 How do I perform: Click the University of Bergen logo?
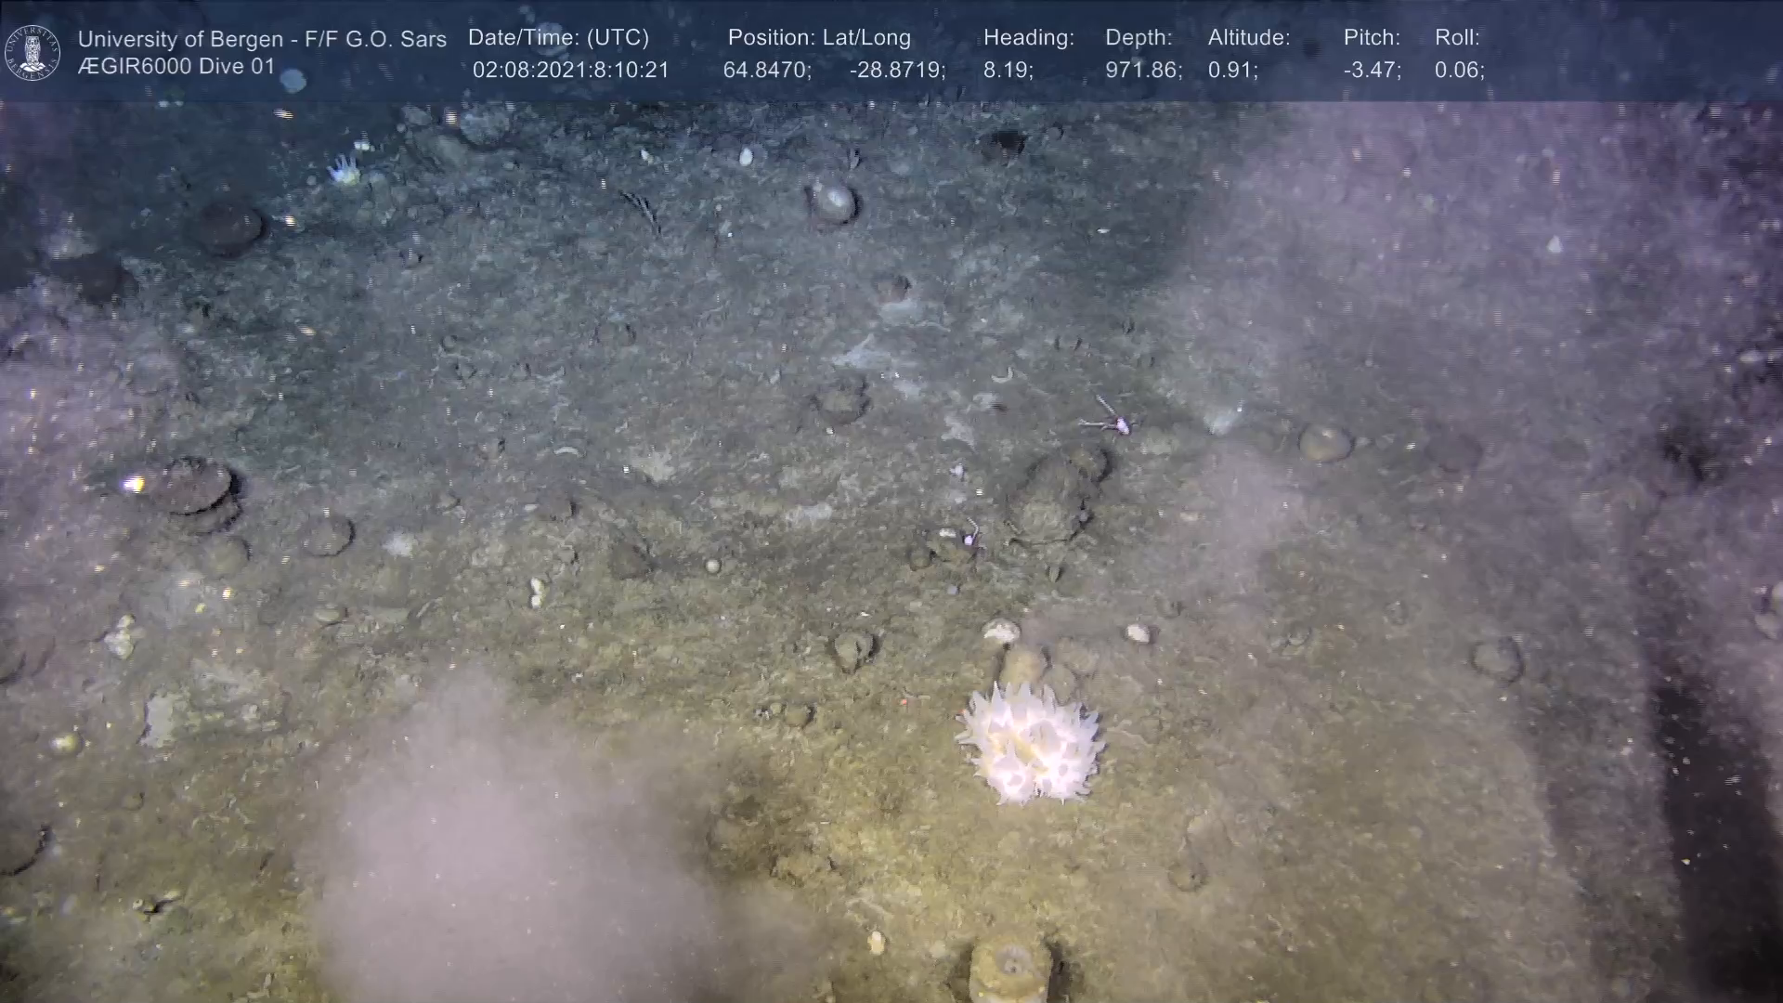pos(33,52)
